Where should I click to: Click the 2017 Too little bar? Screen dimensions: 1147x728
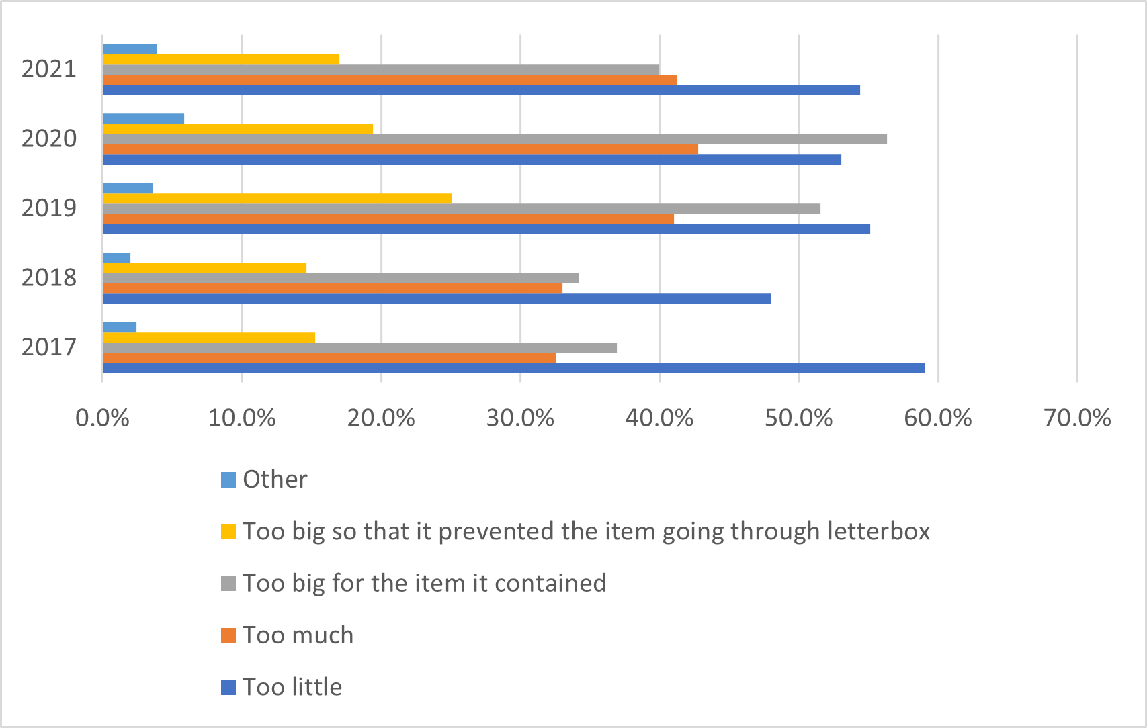point(513,368)
